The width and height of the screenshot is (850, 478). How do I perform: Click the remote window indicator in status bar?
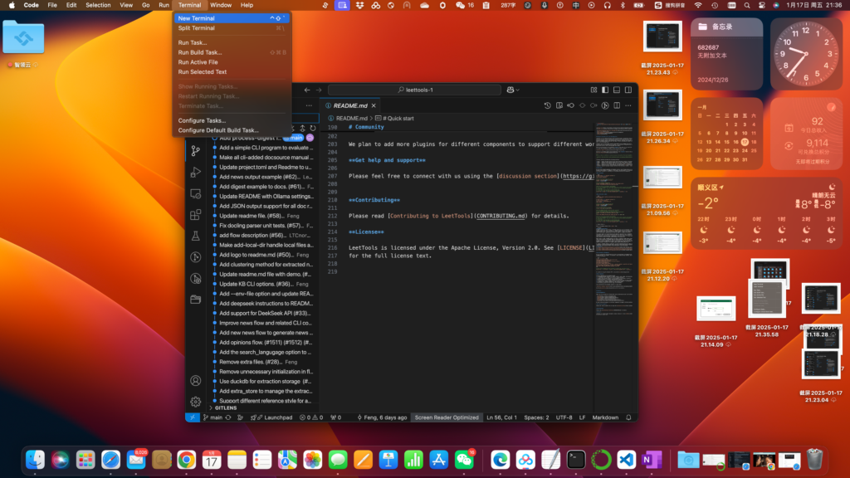point(193,417)
